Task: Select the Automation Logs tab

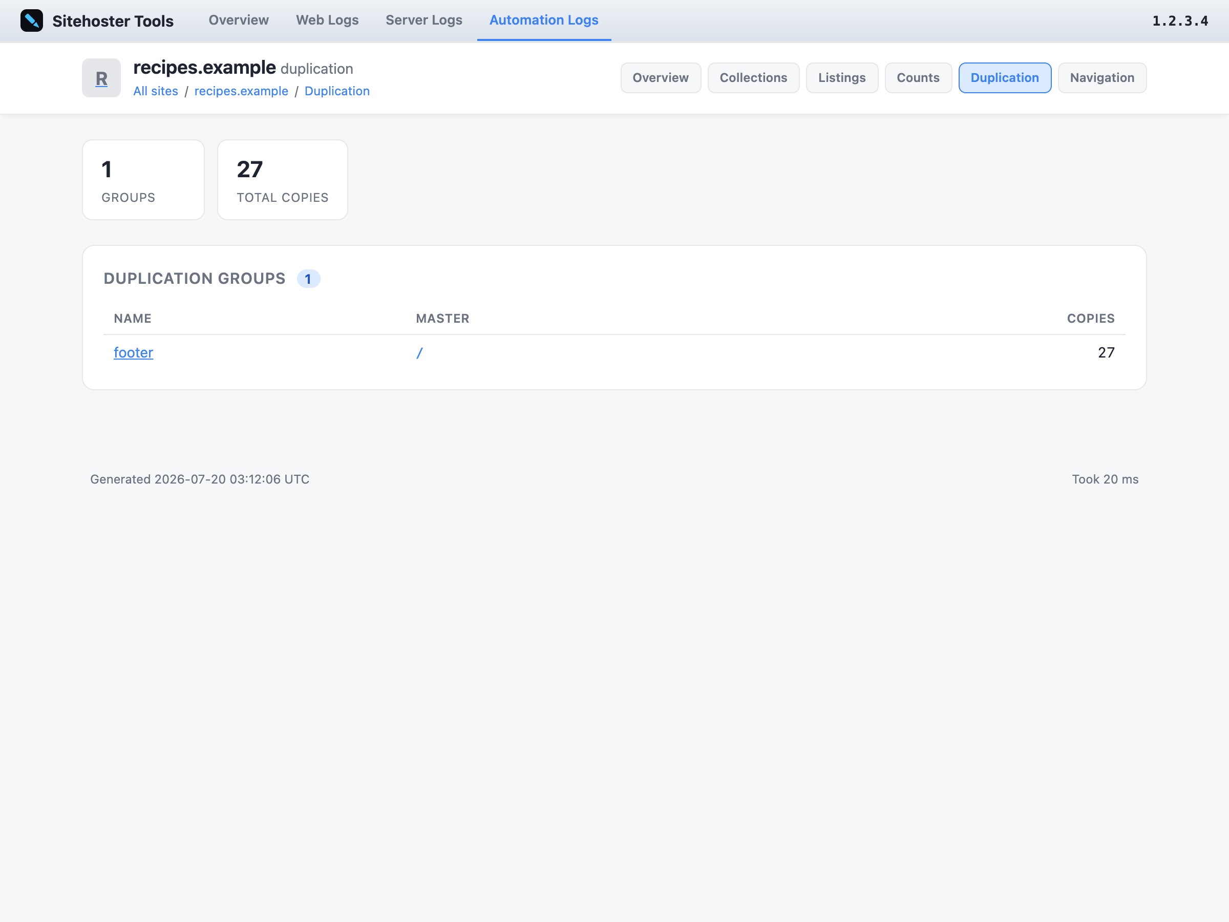Action: (543, 20)
